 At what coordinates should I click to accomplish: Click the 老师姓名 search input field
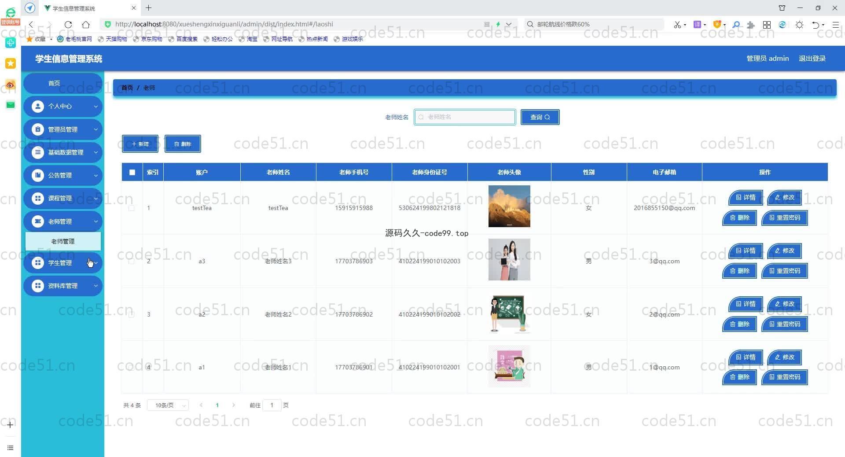[465, 117]
